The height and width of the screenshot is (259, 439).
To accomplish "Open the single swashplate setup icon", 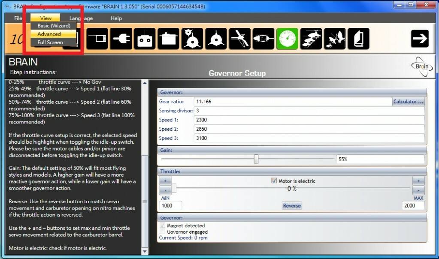I will tap(216, 39).
